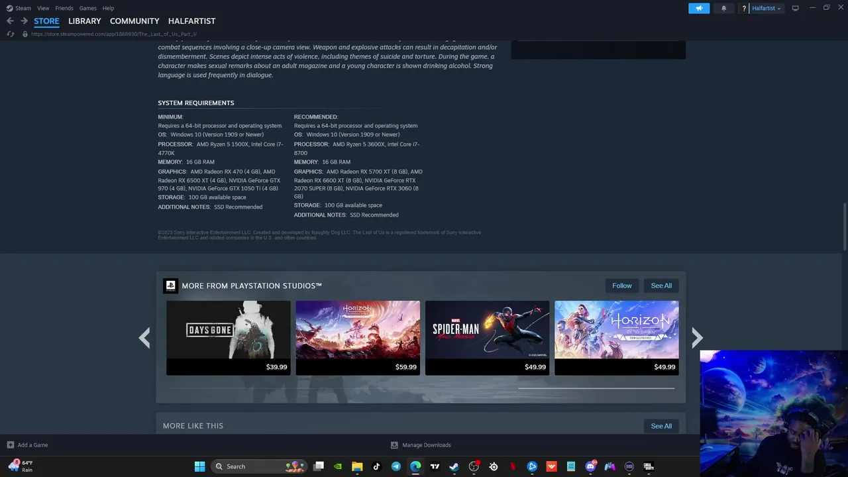Show previous PlayStation Studios games arrow
848x477 pixels.
tap(144, 338)
